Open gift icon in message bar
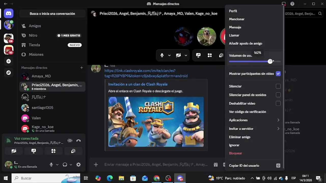326x183 pixels. pos(216,165)
